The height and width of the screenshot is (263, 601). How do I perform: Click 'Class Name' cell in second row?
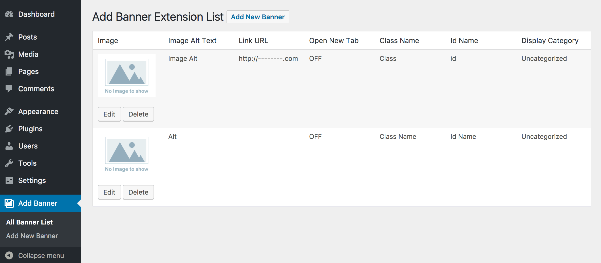pyautogui.click(x=398, y=137)
